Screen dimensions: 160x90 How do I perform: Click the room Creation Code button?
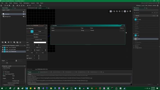pyautogui.click(x=16, y=81)
